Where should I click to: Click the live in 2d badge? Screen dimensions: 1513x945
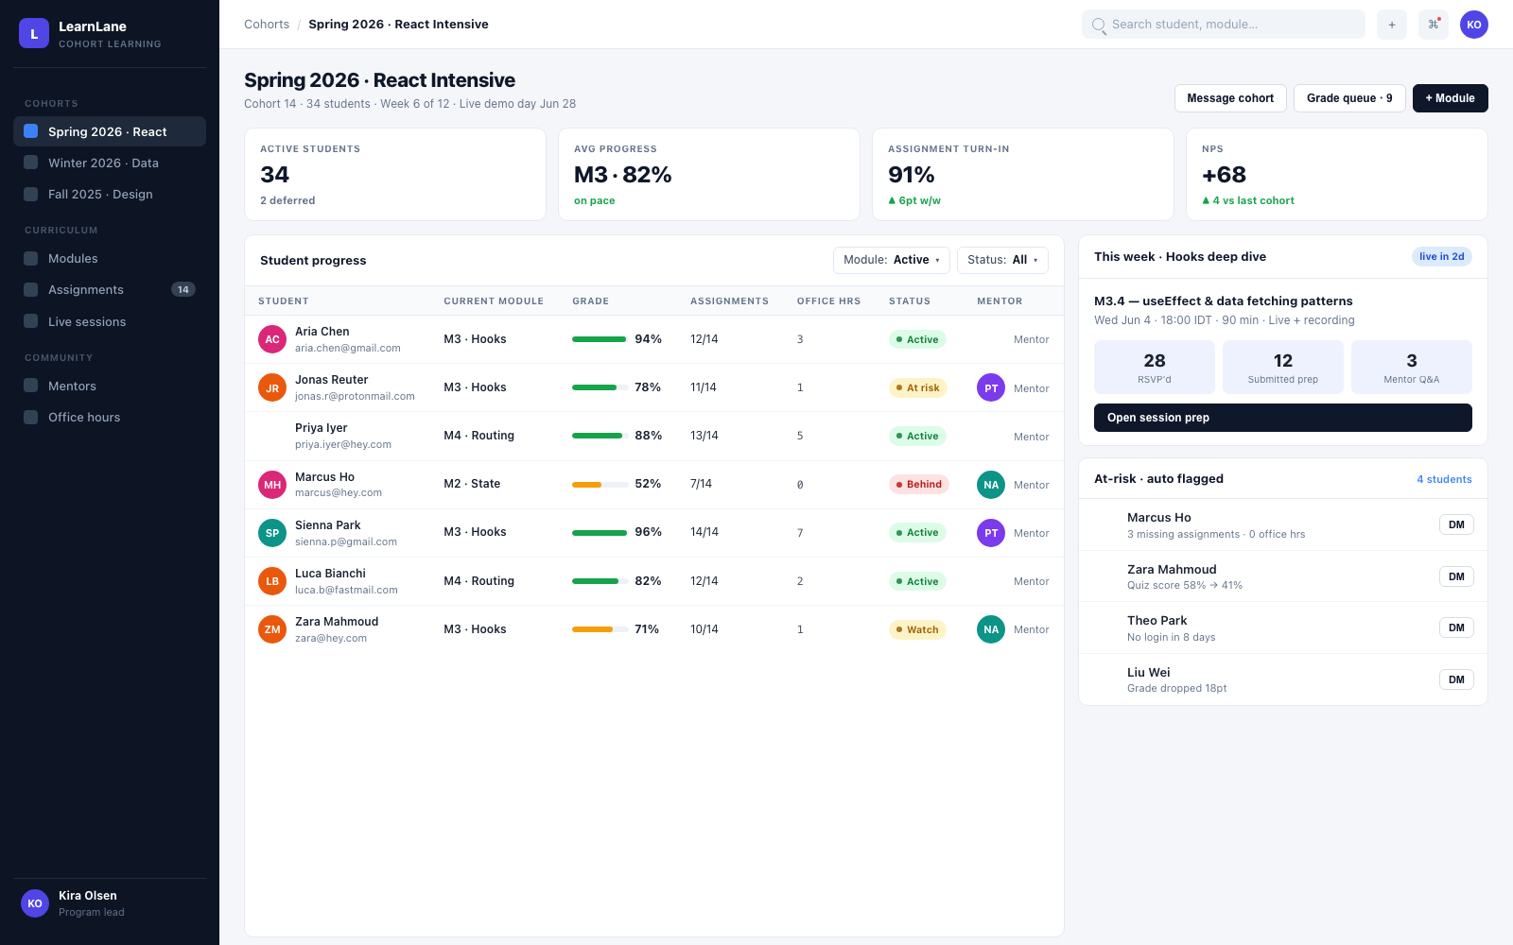[1441, 257]
